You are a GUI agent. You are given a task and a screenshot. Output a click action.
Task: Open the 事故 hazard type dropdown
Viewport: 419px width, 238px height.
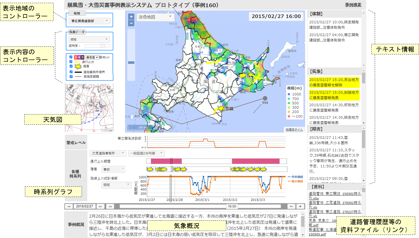click(113, 169)
